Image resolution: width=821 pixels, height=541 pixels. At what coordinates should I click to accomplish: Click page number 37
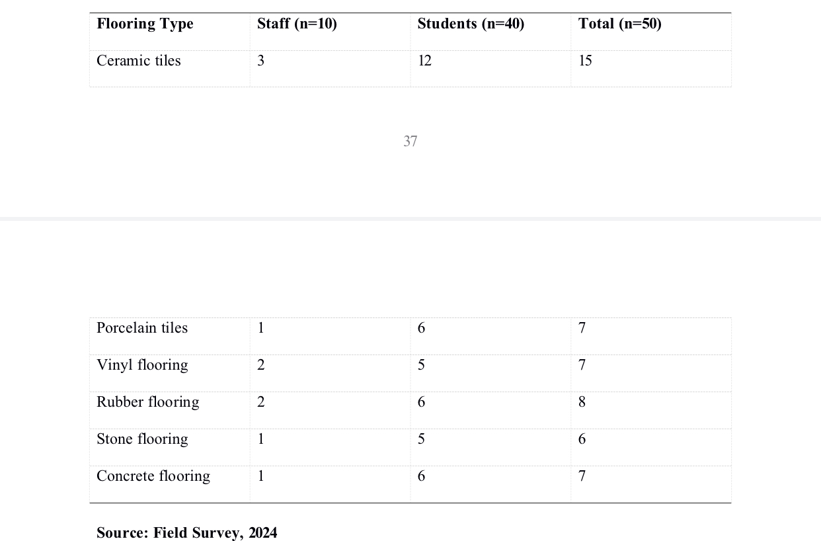[x=410, y=142]
